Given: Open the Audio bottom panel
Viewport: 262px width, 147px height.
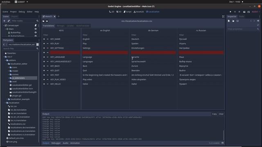Looking at the screenshot, I should click(65, 143).
